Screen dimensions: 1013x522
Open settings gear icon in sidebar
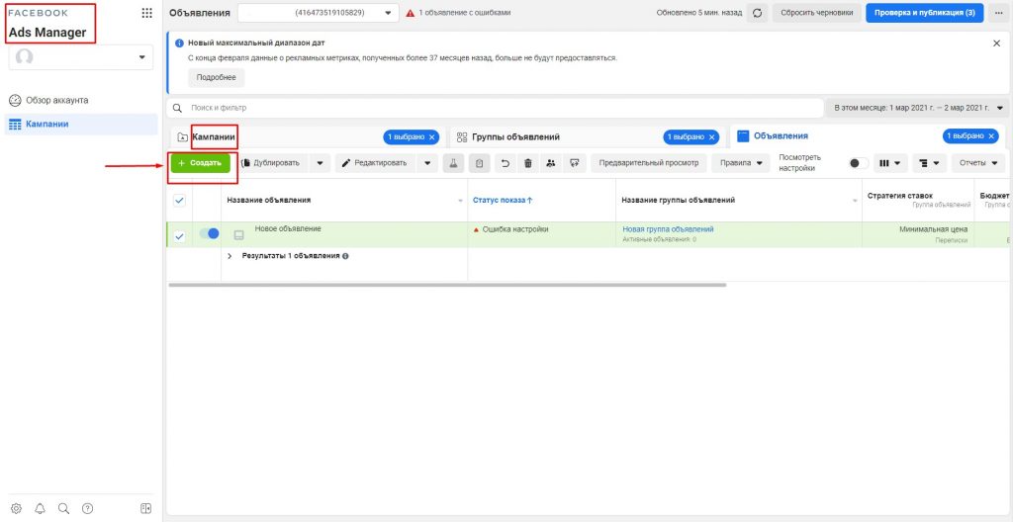[16, 508]
